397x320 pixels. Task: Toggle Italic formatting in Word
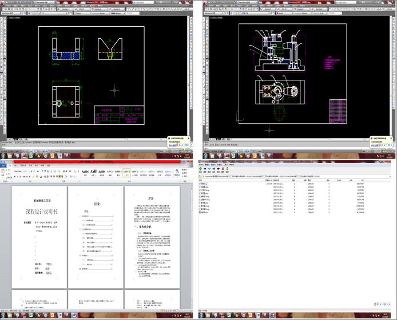18,177
